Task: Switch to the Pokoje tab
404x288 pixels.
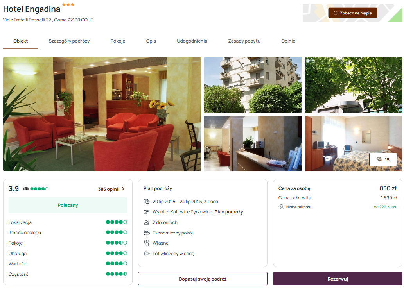Action: pos(118,41)
